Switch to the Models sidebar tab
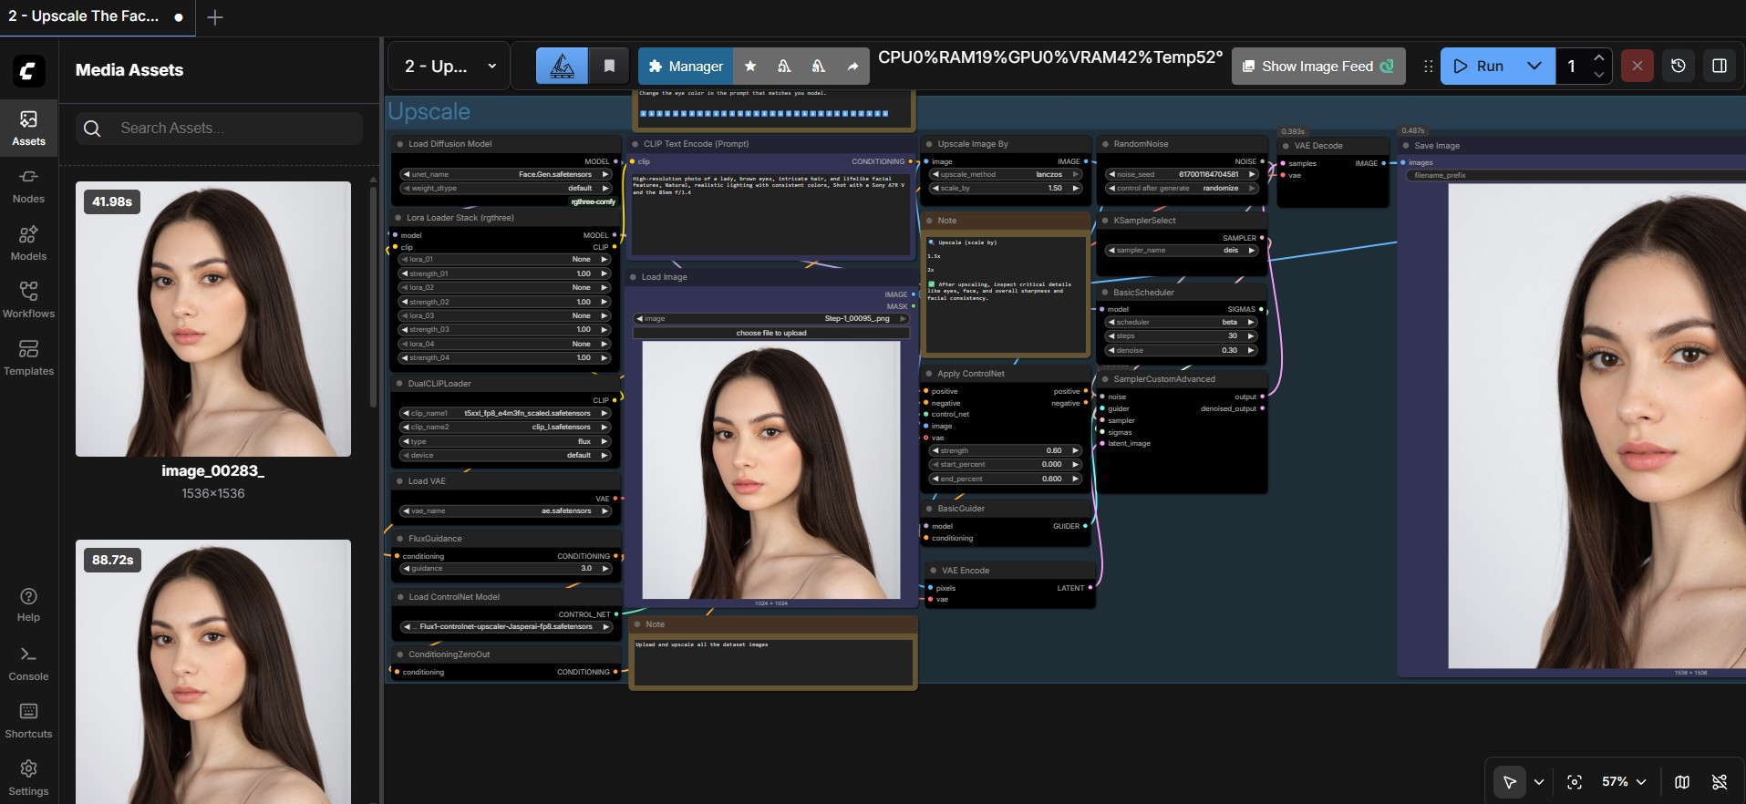 (x=28, y=242)
